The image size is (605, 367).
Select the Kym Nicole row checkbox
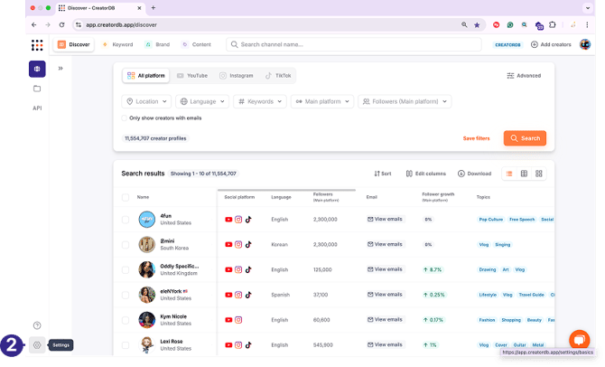coord(126,320)
